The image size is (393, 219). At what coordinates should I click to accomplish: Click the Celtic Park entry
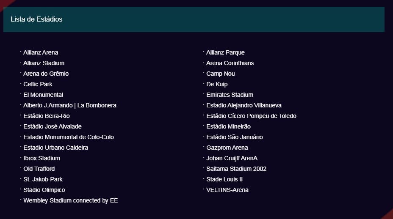click(x=38, y=85)
